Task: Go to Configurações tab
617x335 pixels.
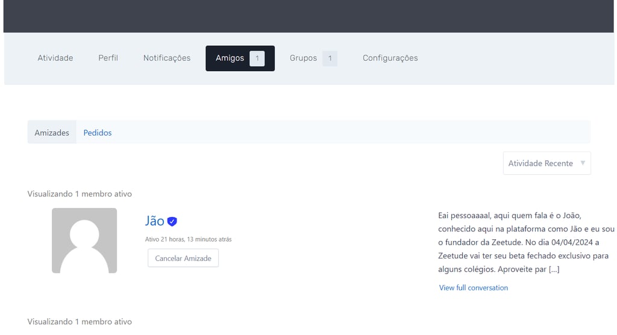Action: point(390,58)
